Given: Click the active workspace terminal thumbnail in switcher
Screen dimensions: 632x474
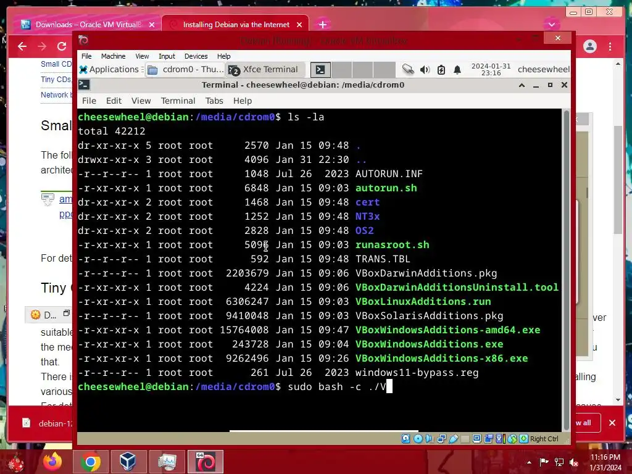Looking at the screenshot, I should point(321,70).
